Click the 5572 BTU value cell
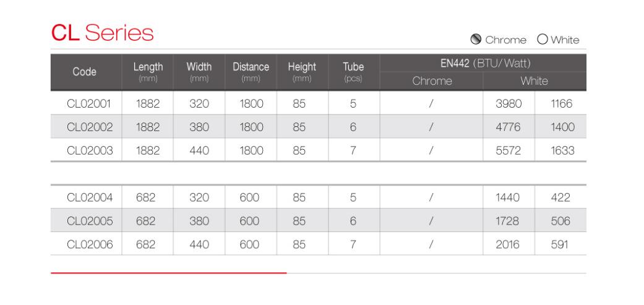Viewport: 644px width, 305px height. tap(508, 151)
